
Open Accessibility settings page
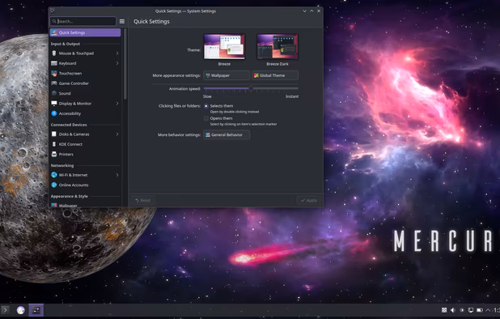coord(85,113)
